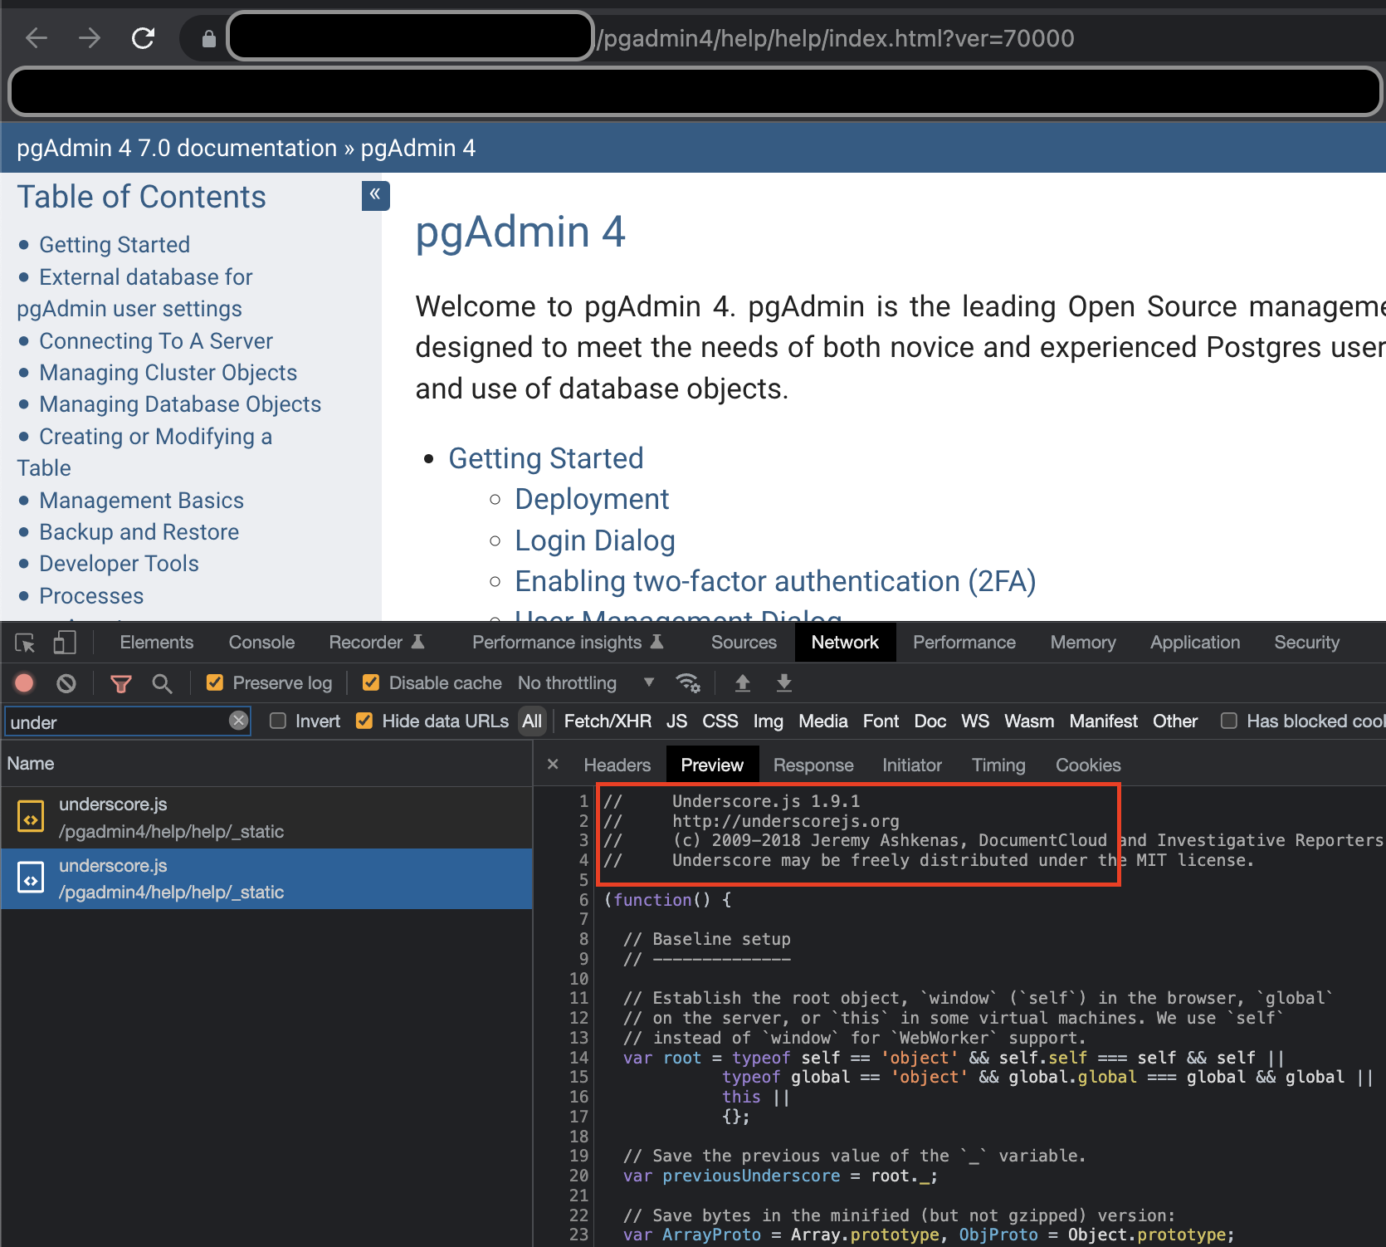
Task: Clear the 'under' filter text
Action: [x=239, y=721]
